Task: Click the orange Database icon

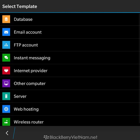Action: coord(6,19)
